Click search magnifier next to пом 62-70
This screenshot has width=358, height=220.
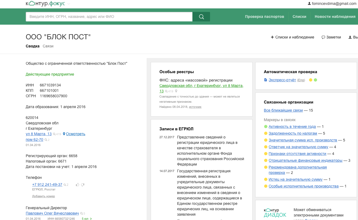pos(47,140)
